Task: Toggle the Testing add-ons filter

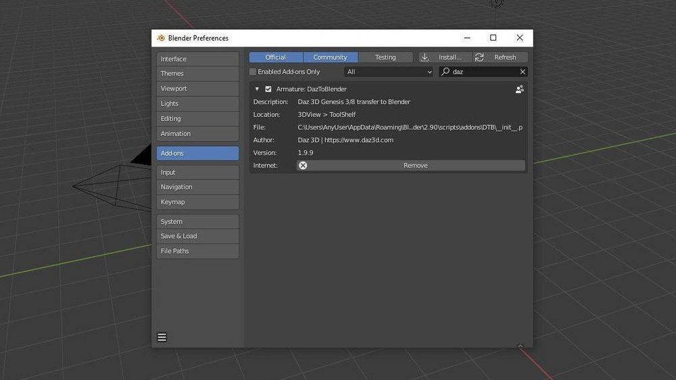Action: [385, 57]
